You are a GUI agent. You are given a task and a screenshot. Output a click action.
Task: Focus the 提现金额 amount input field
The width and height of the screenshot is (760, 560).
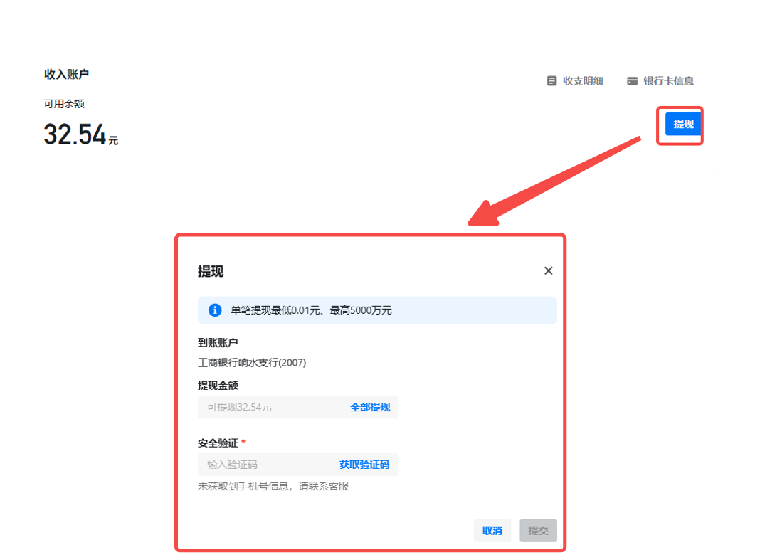[x=270, y=408]
